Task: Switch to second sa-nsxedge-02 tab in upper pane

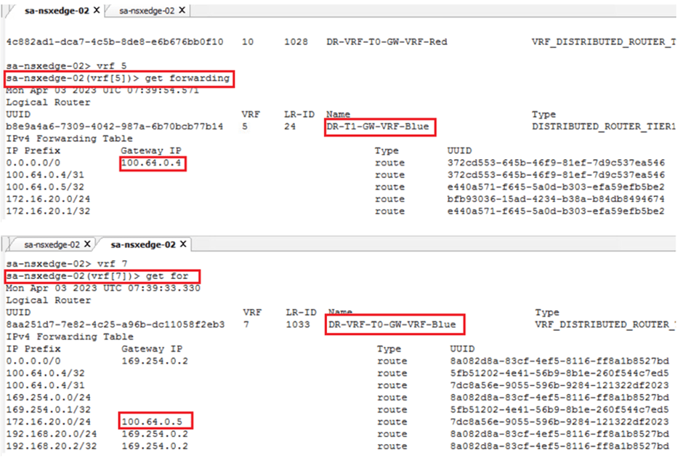Action: [x=146, y=10]
